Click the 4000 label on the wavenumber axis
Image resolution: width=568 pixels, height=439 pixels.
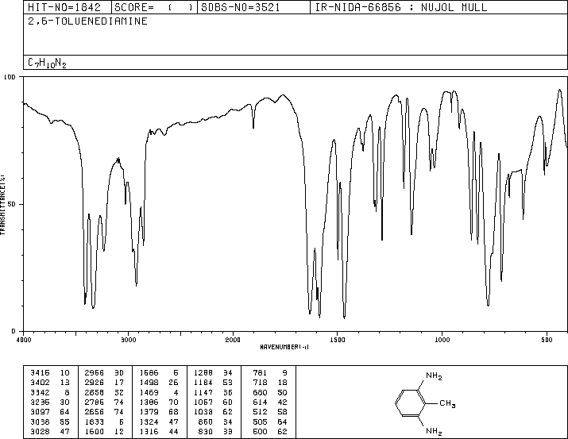[x=24, y=340]
